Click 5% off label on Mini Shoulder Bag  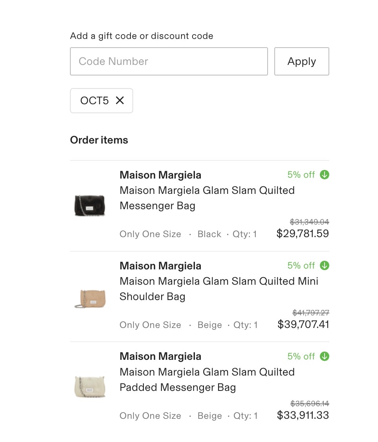click(301, 265)
